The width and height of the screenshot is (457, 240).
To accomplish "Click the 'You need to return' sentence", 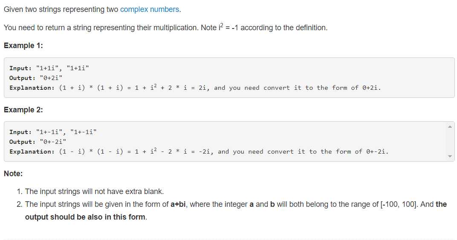I will point(165,27).
